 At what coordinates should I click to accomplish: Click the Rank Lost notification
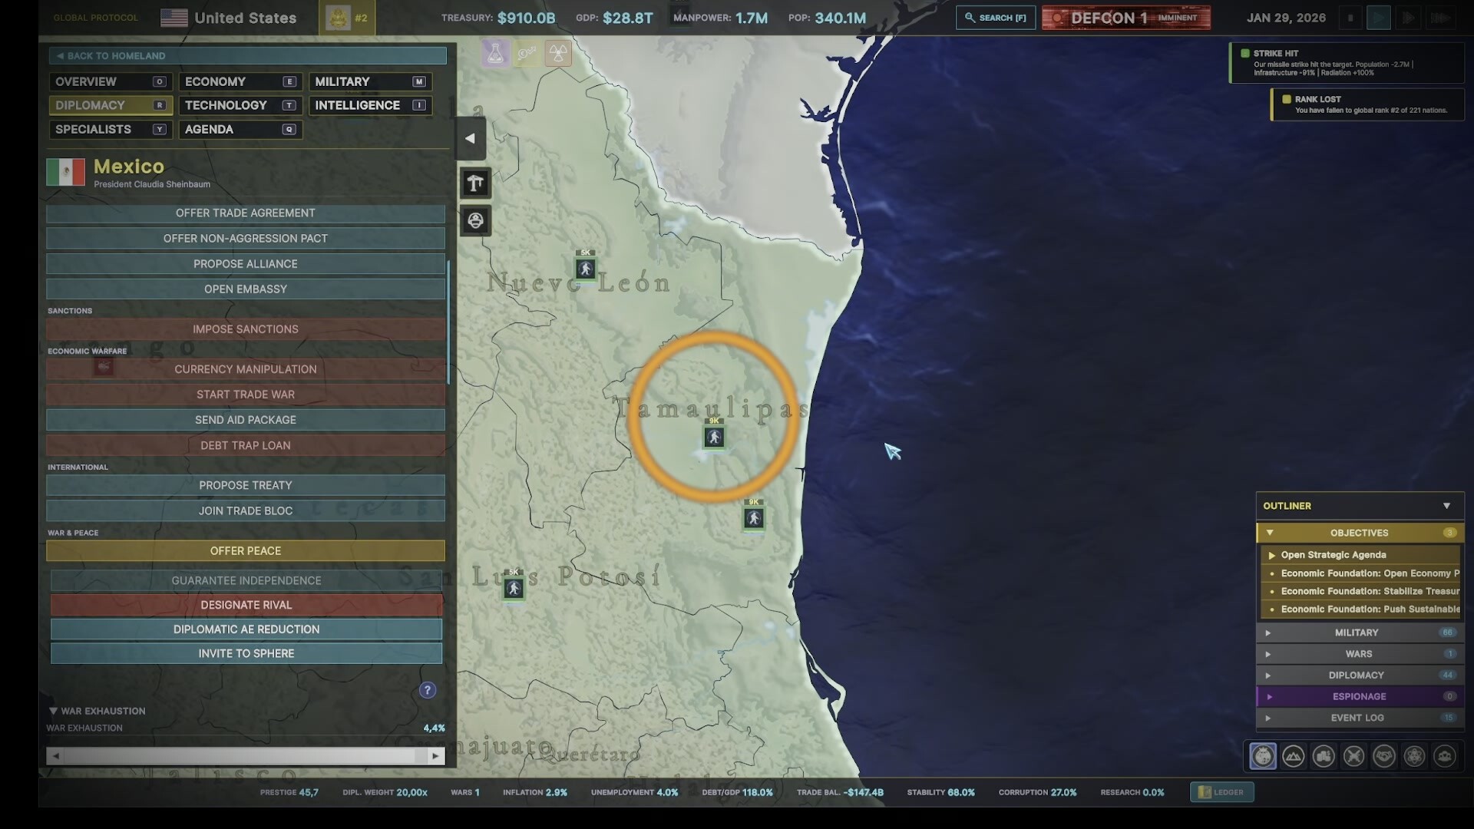pos(1368,104)
